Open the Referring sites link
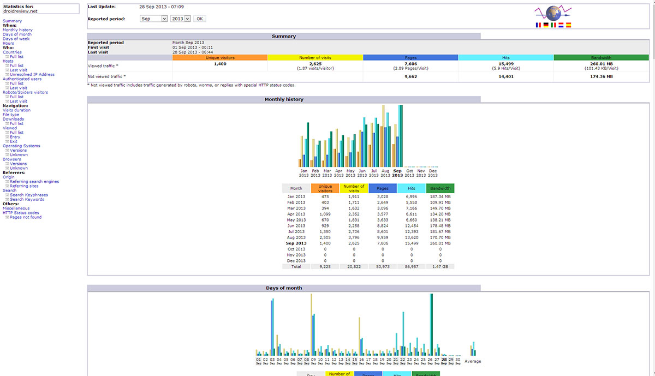Viewport: 655px width, 376px height. pos(24,186)
